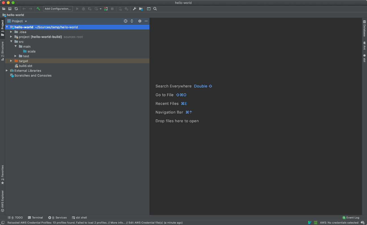Open Project Structure from the toolbar
Viewport: 367px width, 225px height.
[141, 9]
